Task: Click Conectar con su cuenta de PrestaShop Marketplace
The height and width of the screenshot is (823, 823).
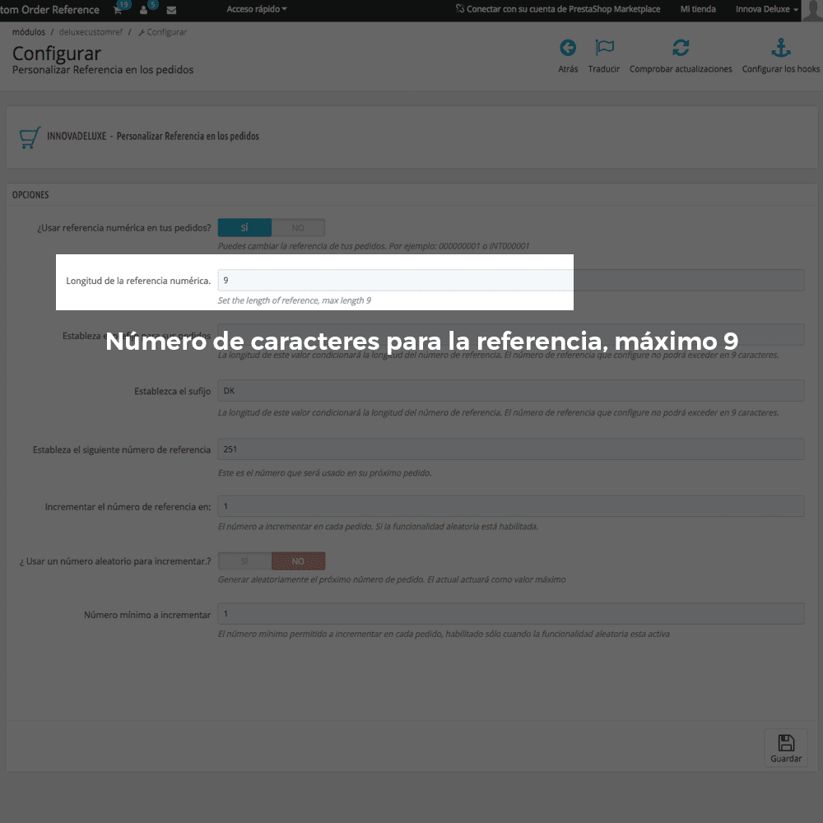Action: 558,9
